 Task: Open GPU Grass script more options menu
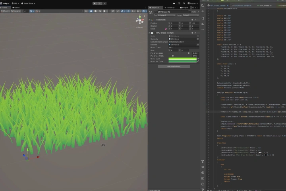pos(198,33)
